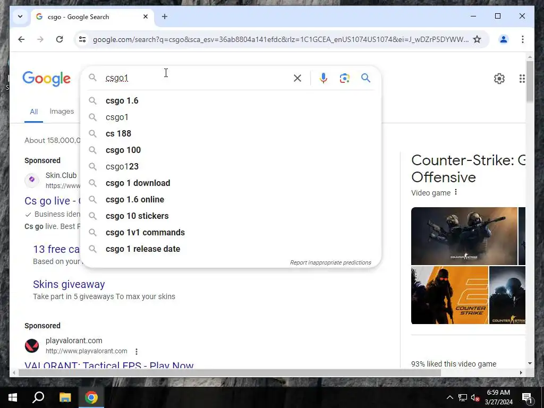Viewport: 544px width, 408px height.
Task: Click the Skin.Club favicon
Action: (x=32, y=180)
